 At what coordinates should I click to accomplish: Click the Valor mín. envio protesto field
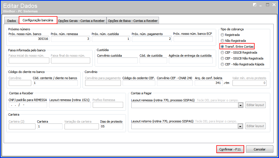click(x=249, y=83)
